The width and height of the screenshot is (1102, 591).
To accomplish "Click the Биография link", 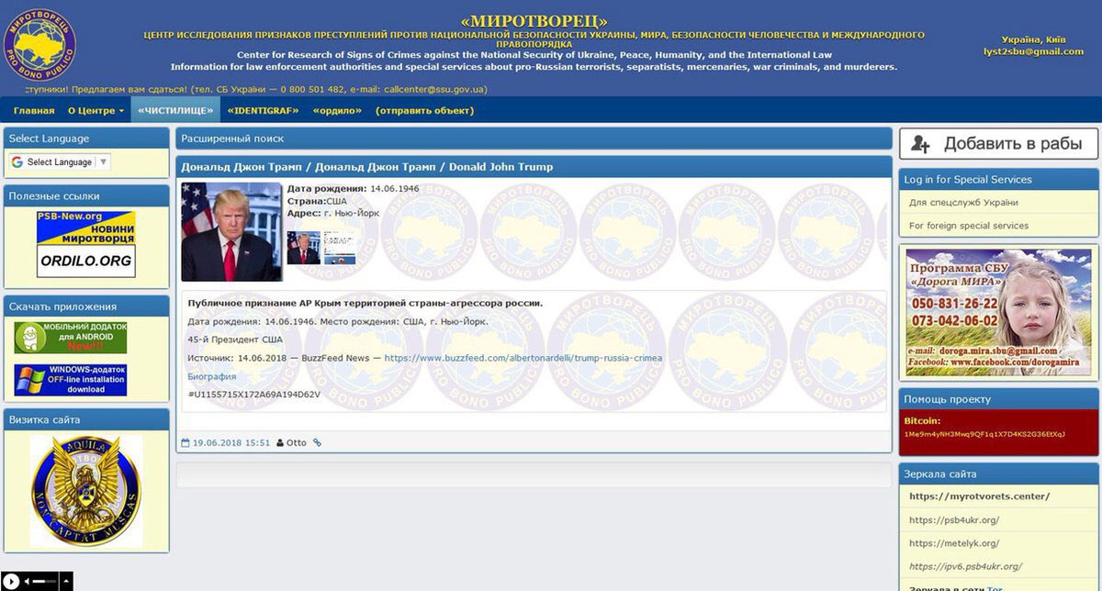I will coord(212,376).
